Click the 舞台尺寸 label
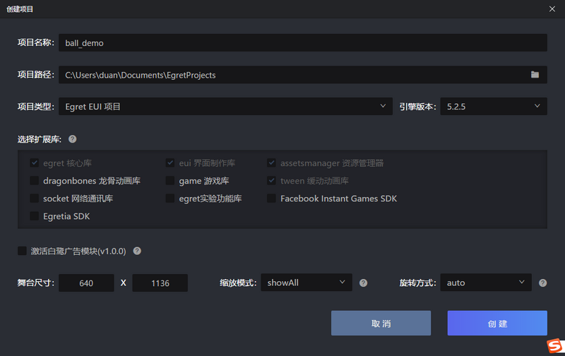 click(36, 283)
